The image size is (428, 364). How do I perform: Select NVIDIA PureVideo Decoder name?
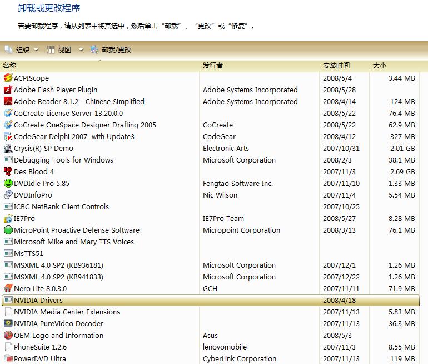point(59,323)
